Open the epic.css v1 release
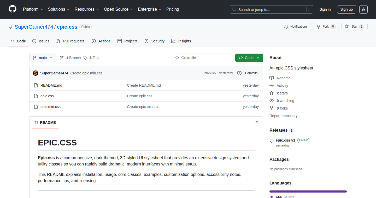376x198 pixels. pyautogui.click(x=285, y=140)
